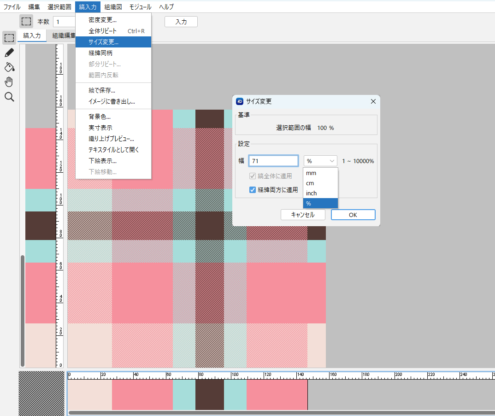Image resolution: width=495 pixels, height=416 pixels.
Task: Choose % option in the unit list
Action: pos(320,203)
